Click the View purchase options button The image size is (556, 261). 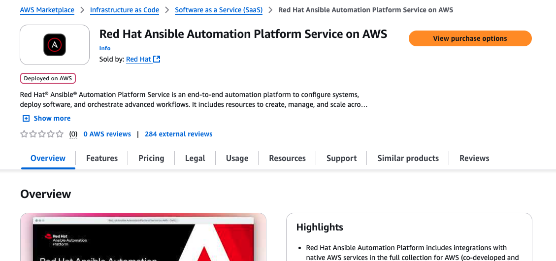coord(470,38)
